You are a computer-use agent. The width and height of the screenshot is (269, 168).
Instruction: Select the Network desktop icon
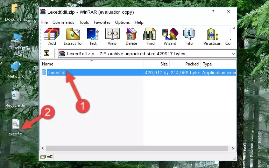(x=16, y=70)
